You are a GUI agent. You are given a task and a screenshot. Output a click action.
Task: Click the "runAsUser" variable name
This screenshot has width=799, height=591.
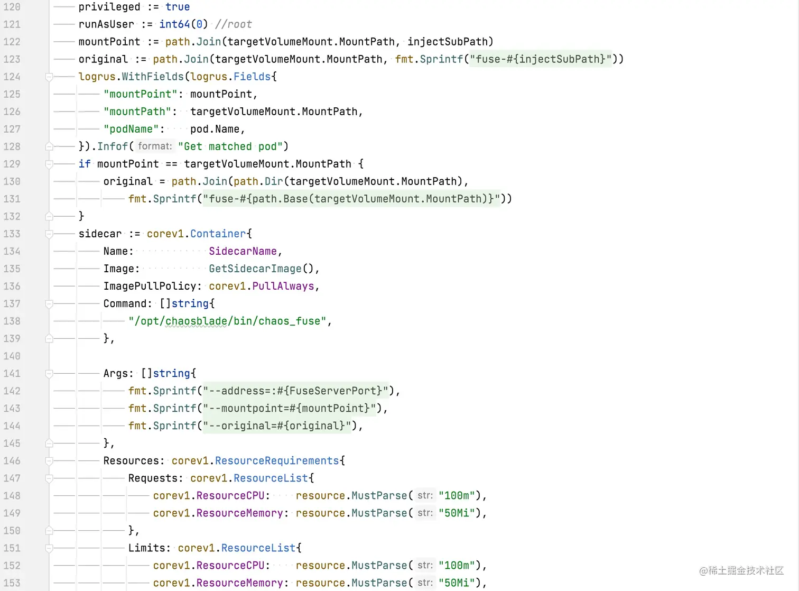(106, 24)
